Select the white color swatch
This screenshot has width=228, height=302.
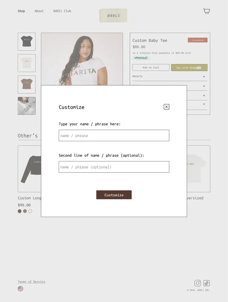(x=30, y=211)
